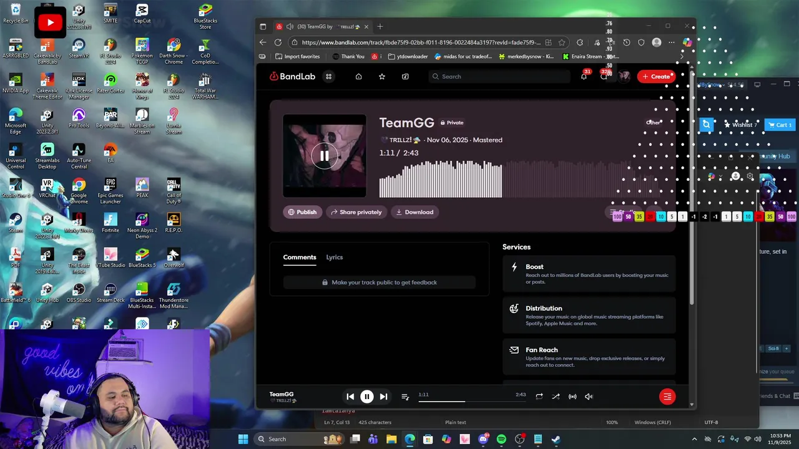This screenshot has height=449, width=799.
Task: Open the ytdownloader bookmark folder
Action: [408, 57]
